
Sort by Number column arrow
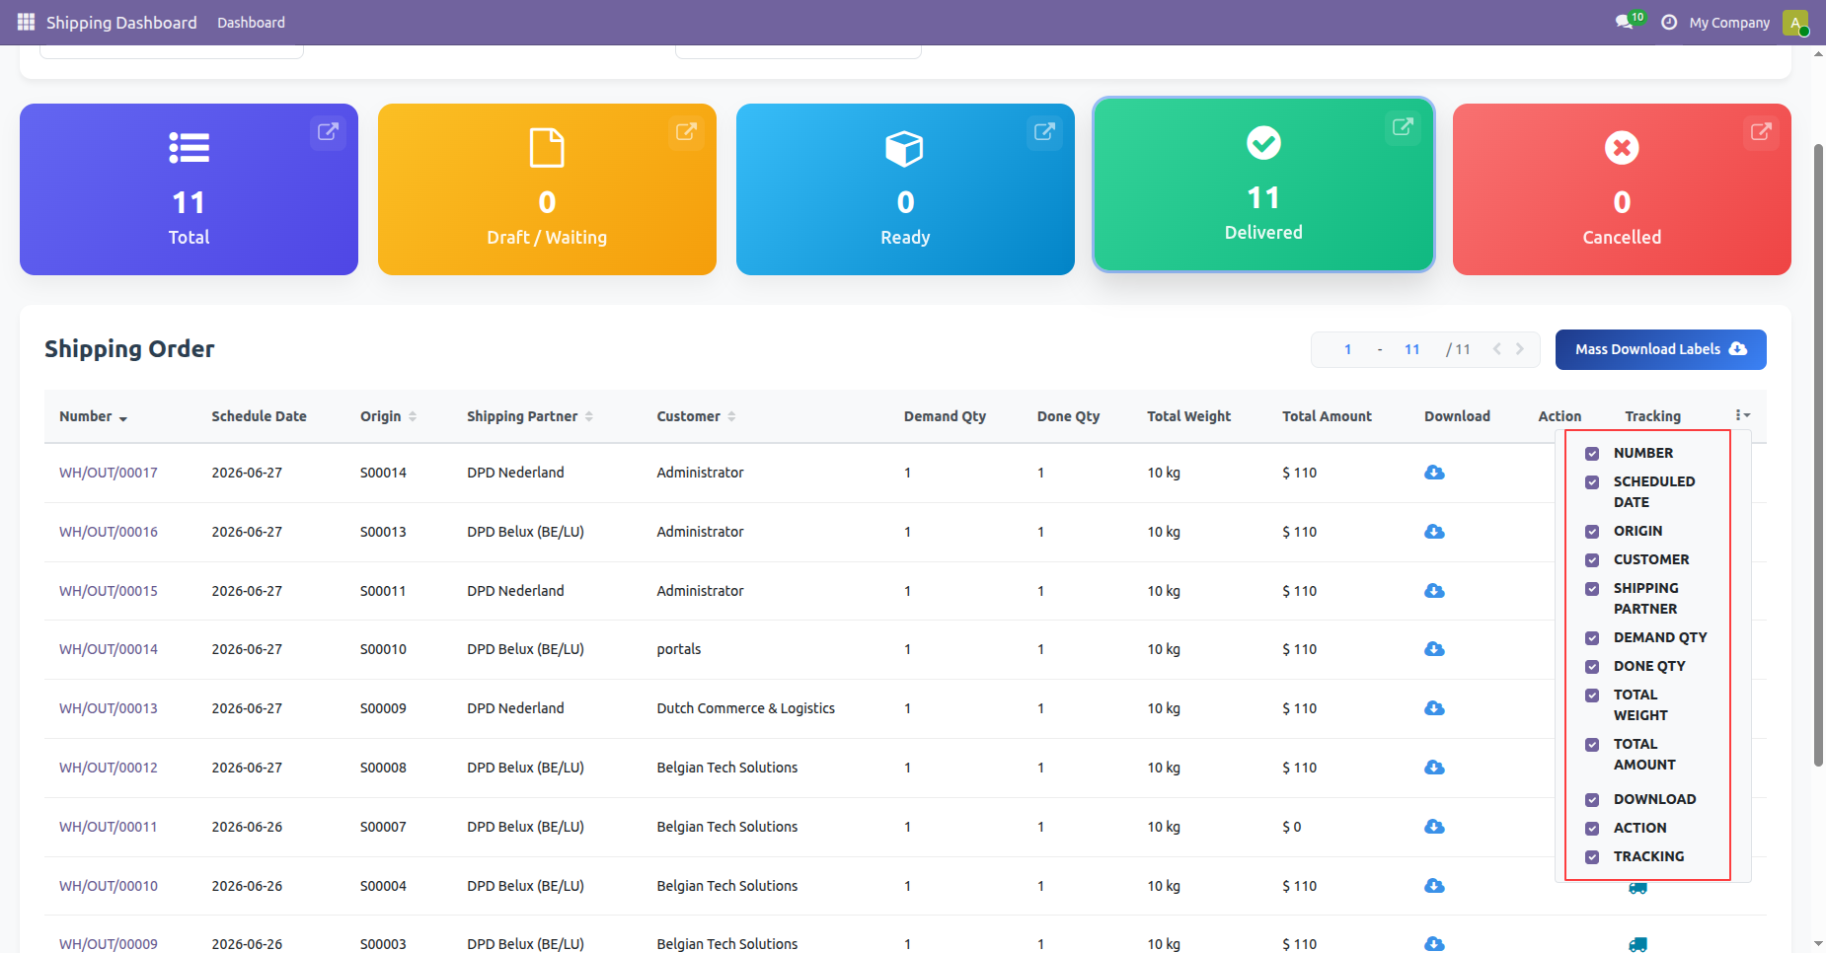123,418
